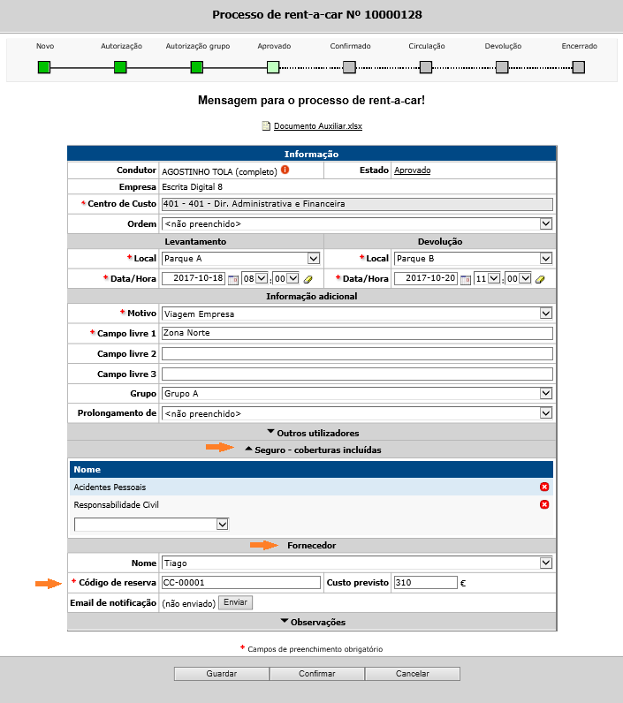Click the Autorização grupo step marker

[196, 68]
